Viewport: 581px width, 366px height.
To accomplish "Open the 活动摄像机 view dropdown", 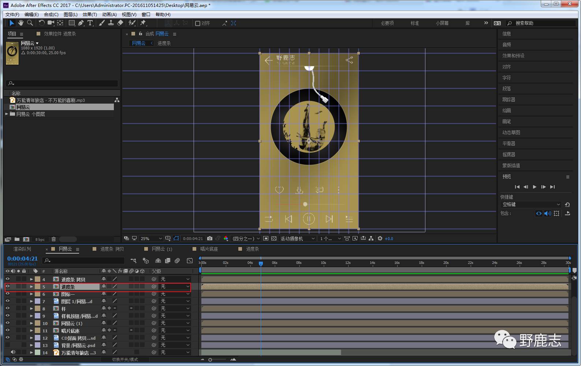I will click(297, 239).
